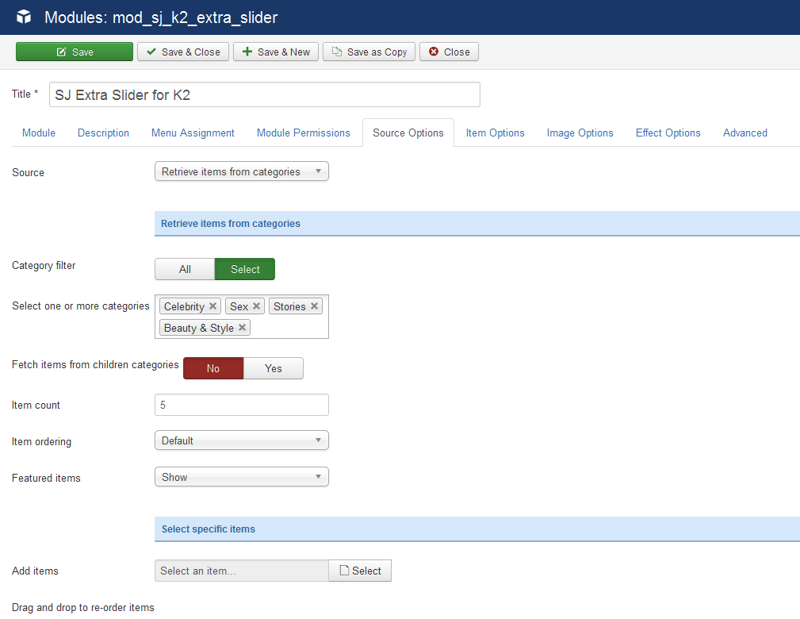Remove the Celebrity category tag
The image size is (800, 619).
click(x=212, y=306)
